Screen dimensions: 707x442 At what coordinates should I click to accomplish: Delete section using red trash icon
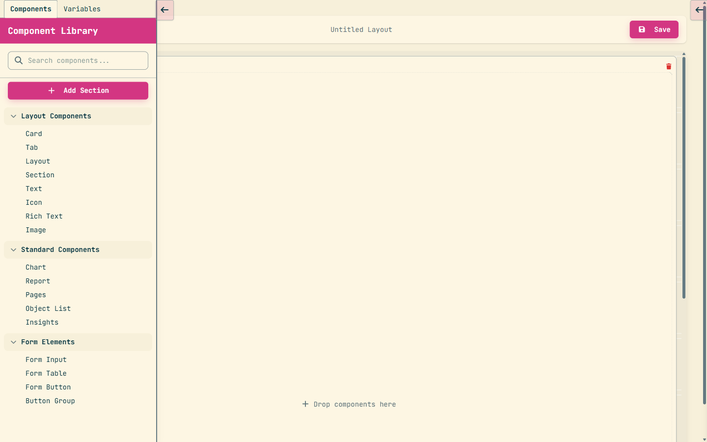[x=669, y=66]
